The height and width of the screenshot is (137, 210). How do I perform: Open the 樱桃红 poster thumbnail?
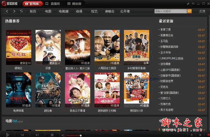pyautogui.click(x=19, y=47)
